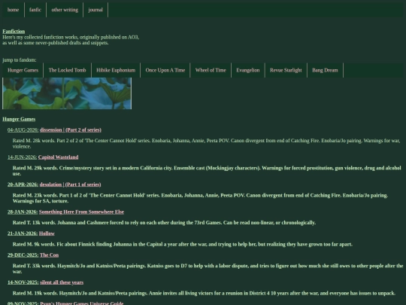Click the Hunger Games section heading

point(19,119)
